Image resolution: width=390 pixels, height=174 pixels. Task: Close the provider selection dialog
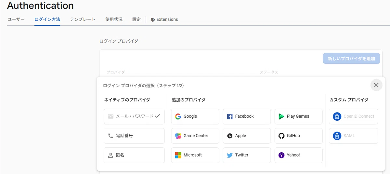376,85
